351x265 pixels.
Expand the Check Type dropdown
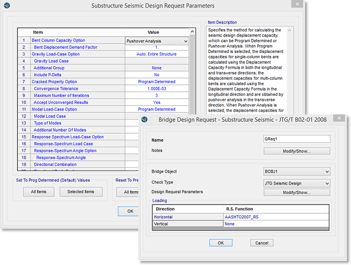[x=327, y=183]
